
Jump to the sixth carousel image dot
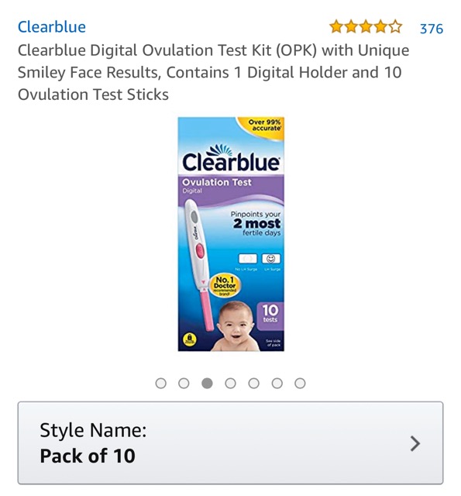click(x=277, y=383)
